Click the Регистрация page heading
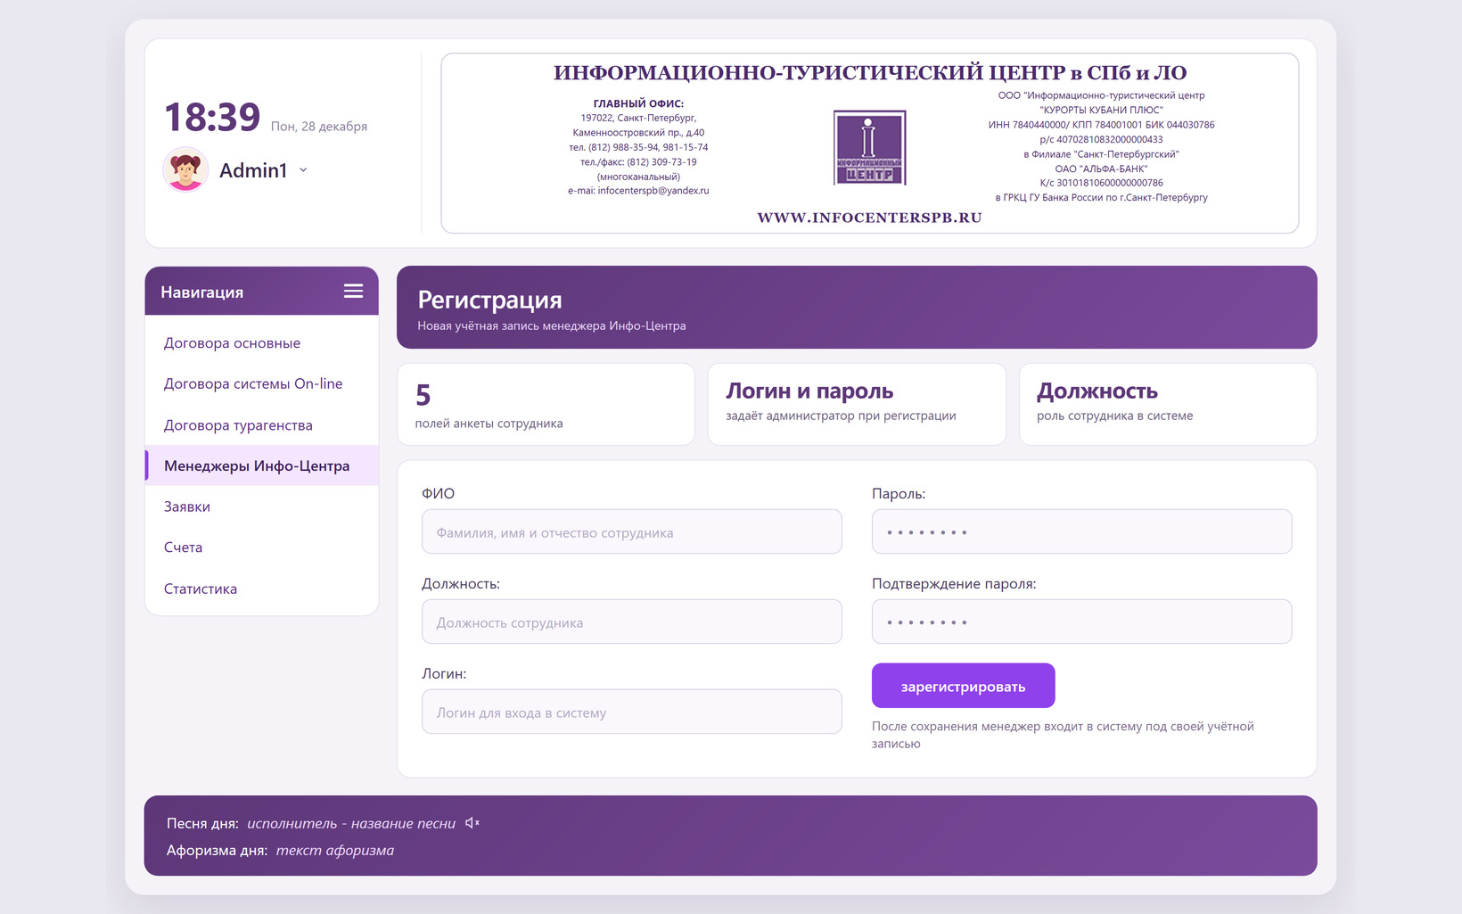 [x=489, y=300]
